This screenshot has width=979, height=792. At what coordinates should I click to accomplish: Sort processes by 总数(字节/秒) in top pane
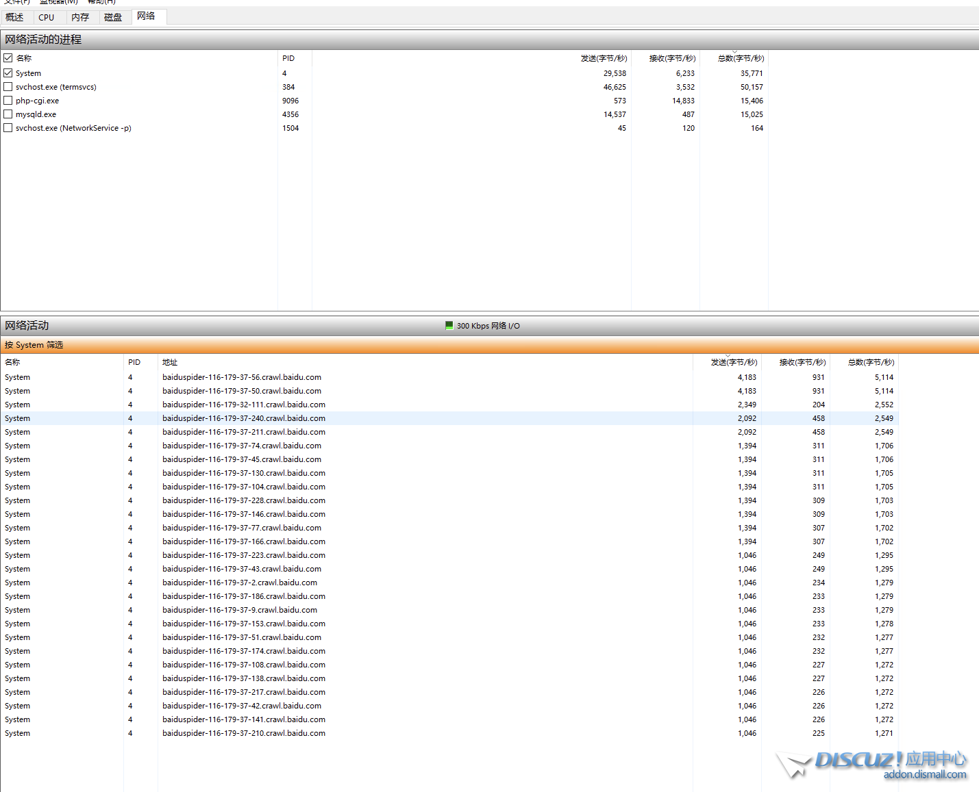(x=740, y=58)
